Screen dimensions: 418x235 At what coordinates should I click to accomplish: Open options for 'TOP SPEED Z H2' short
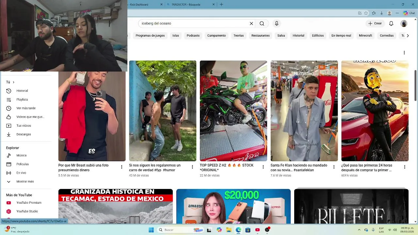point(263,167)
